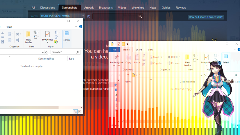The image size is (240, 135).
Task: Click the Paste shortcut icon in window 2
Action: coord(2,42)
